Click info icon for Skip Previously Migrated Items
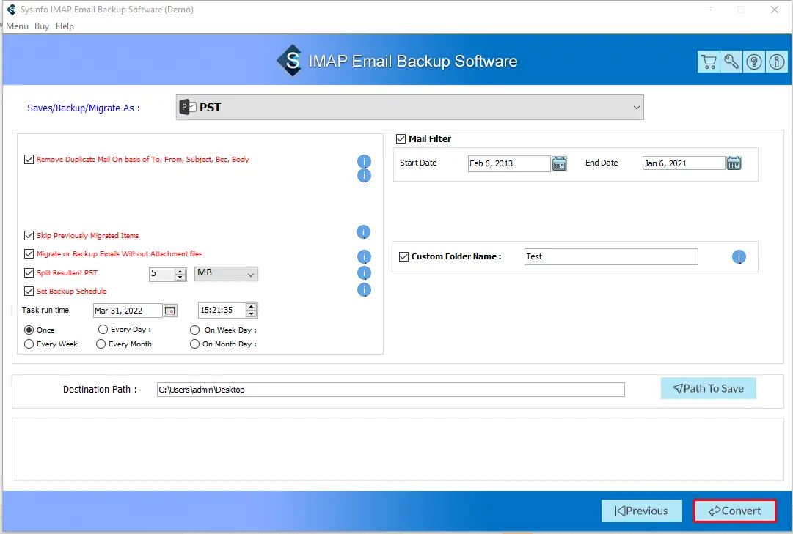The image size is (793, 534). pos(364,232)
